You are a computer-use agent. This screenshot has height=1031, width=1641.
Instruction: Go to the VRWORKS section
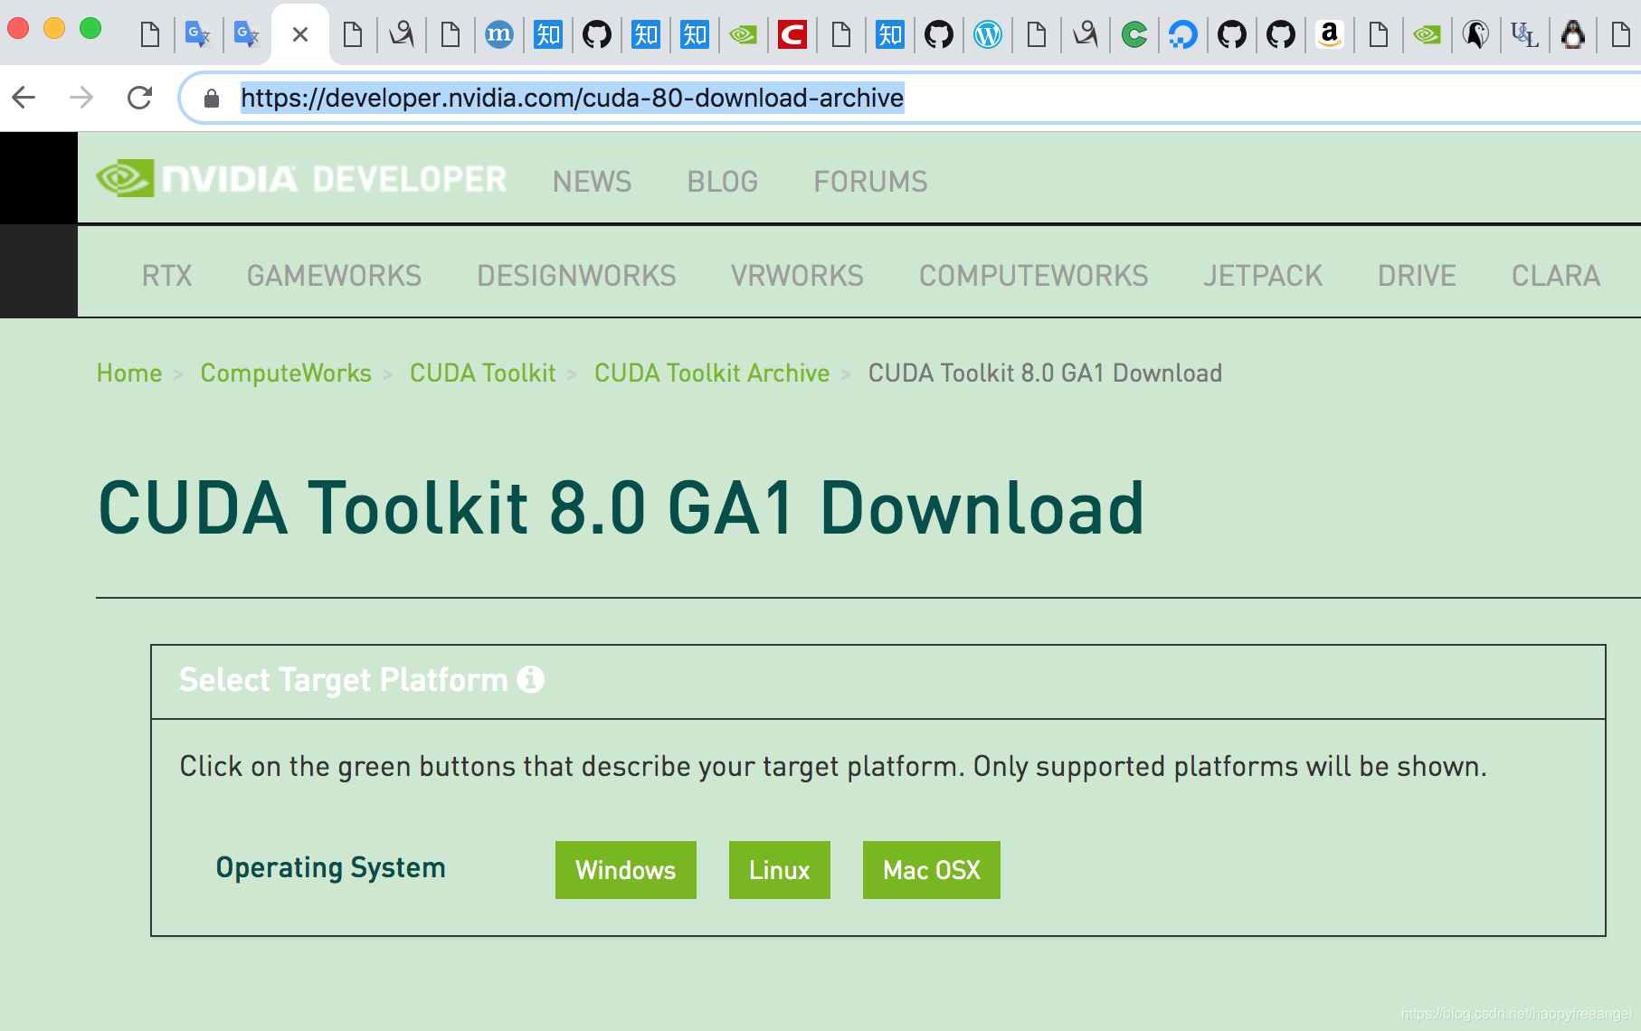tap(797, 276)
